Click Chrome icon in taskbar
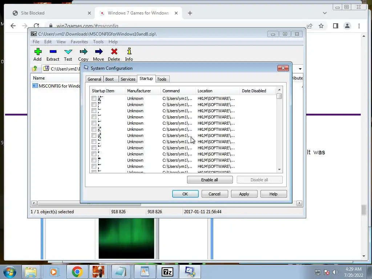The height and width of the screenshot is (279, 372). [77, 272]
